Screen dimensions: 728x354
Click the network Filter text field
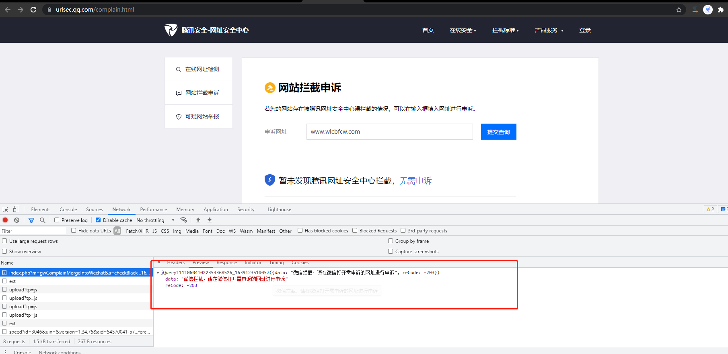click(x=33, y=231)
